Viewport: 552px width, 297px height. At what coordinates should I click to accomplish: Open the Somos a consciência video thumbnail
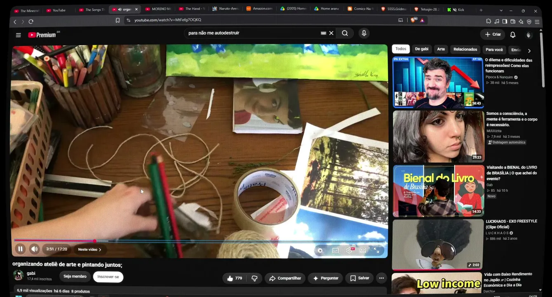438,137
